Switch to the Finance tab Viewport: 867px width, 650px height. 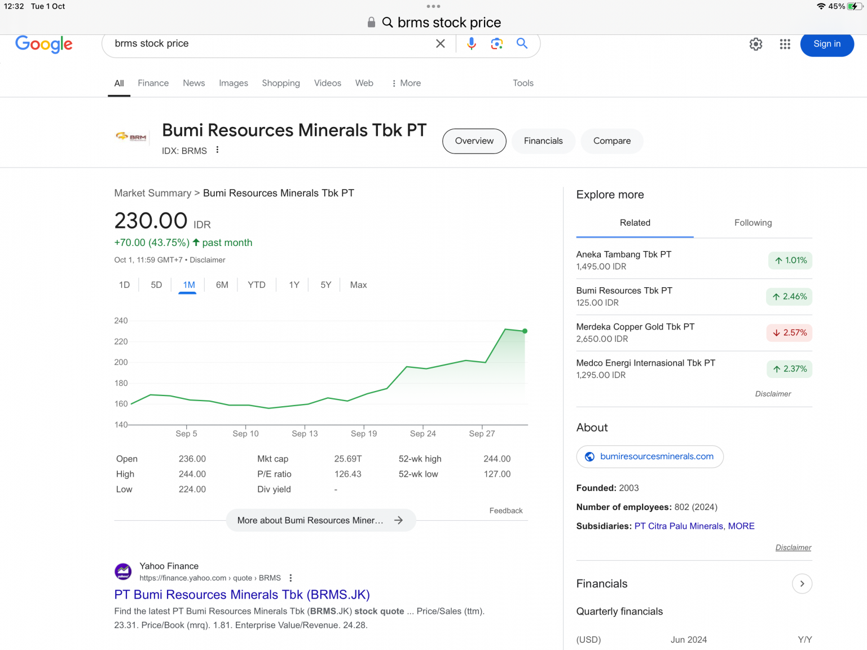click(153, 83)
